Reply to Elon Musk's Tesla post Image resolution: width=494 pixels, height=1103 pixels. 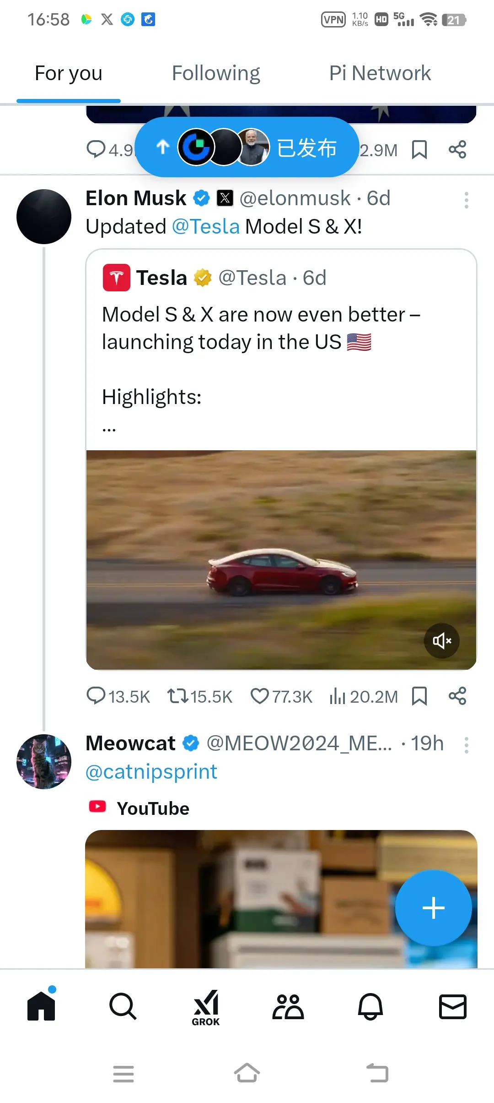point(118,696)
